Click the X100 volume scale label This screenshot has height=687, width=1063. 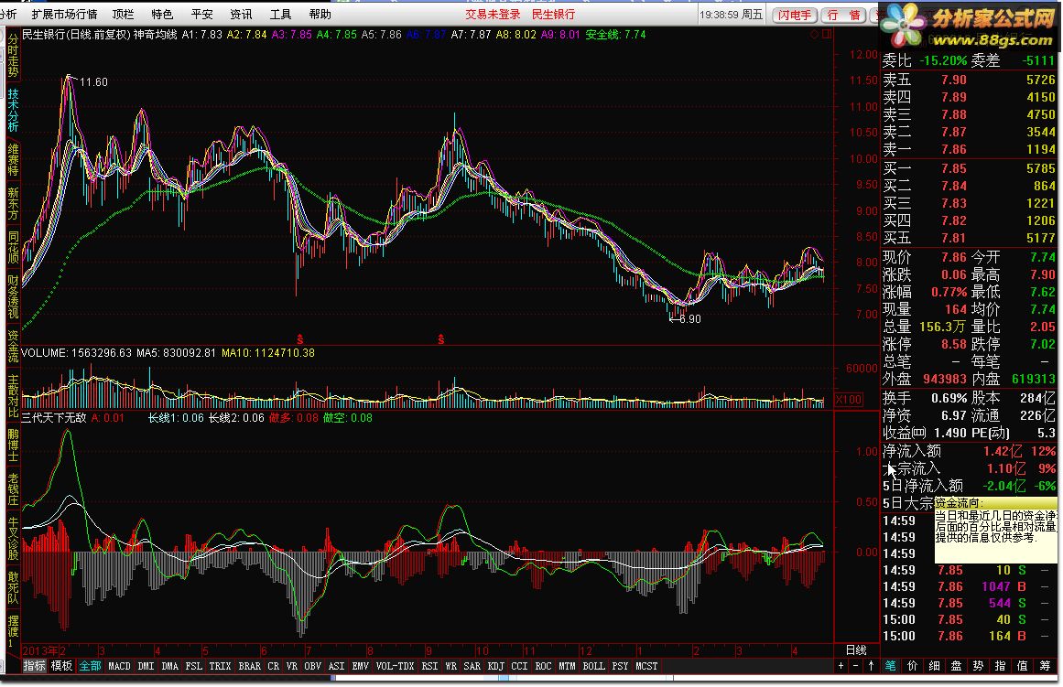click(x=849, y=400)
